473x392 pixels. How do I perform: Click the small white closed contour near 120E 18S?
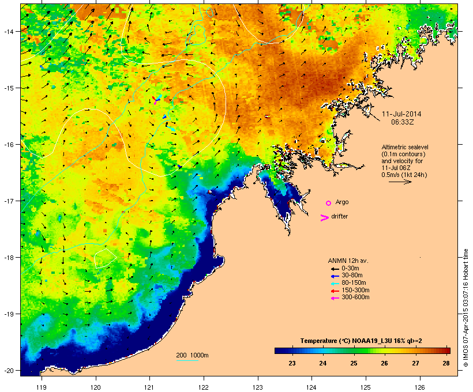tap(104, 258)
